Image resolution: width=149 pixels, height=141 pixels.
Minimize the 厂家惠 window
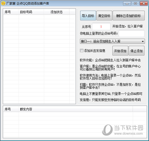[x=127, y=4]
